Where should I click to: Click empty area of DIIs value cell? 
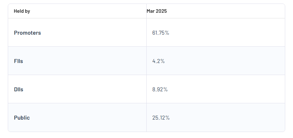pyautogui.click(x=226, y=89)
